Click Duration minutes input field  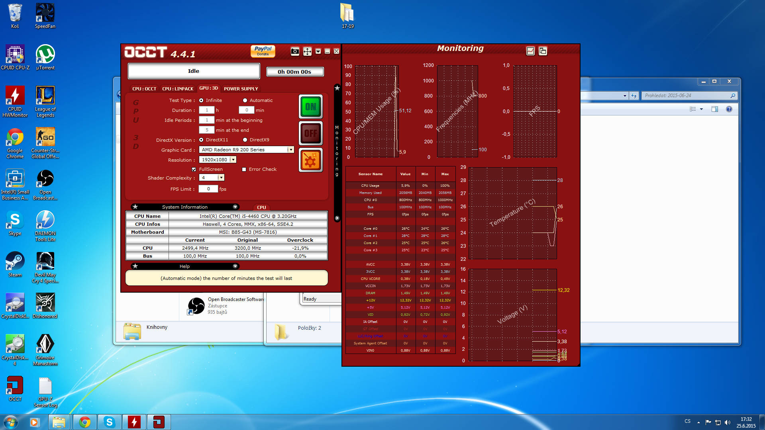tap(247, 110)
